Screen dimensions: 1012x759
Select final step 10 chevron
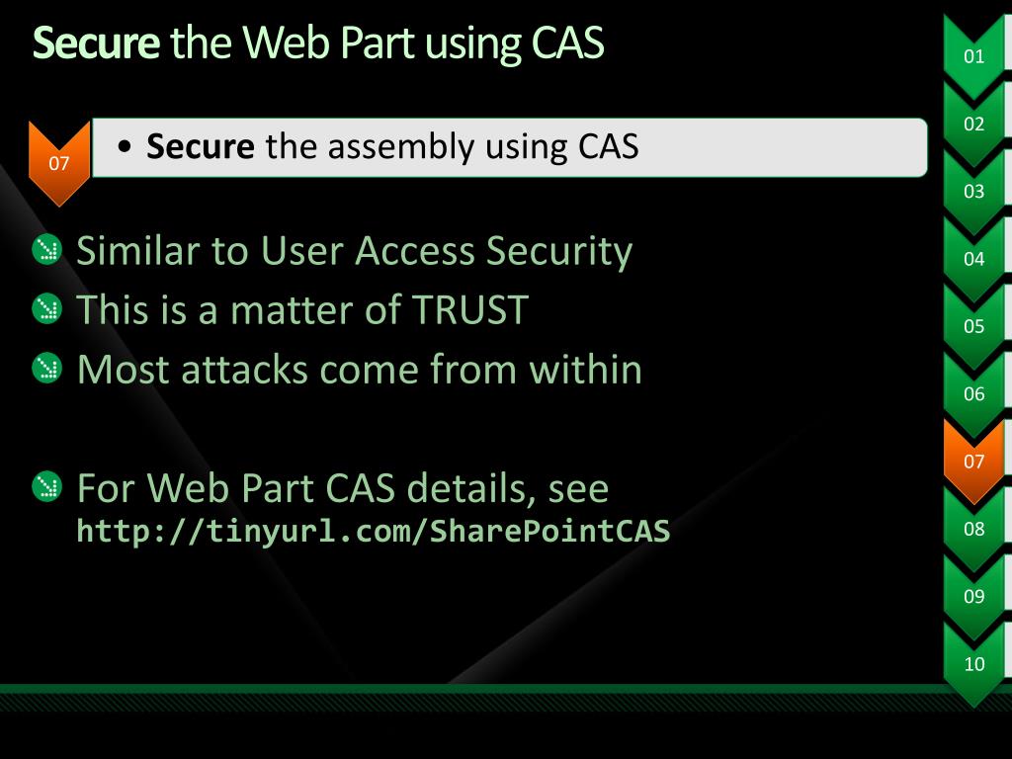[974, 664]
